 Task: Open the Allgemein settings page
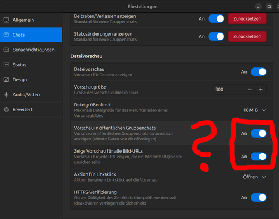(31, 20)
